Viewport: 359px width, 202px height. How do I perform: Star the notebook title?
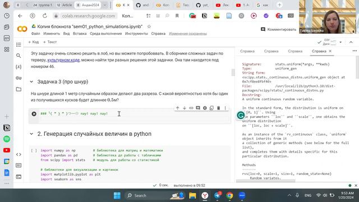click(x=149, y=26)
